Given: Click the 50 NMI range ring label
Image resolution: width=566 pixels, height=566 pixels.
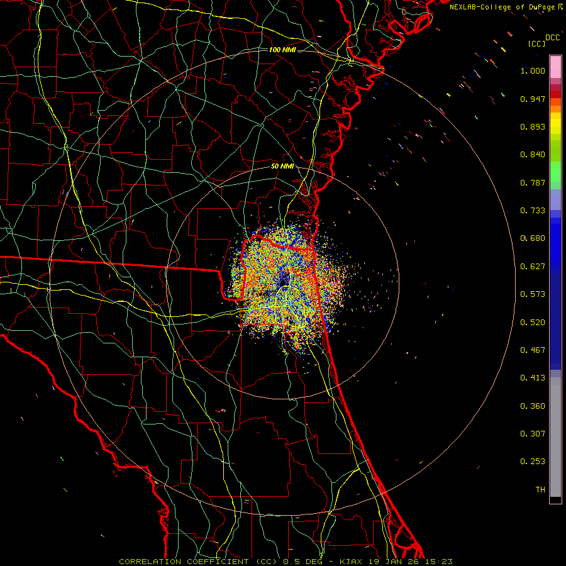Looking at the screenshot, I should (282, 167).
